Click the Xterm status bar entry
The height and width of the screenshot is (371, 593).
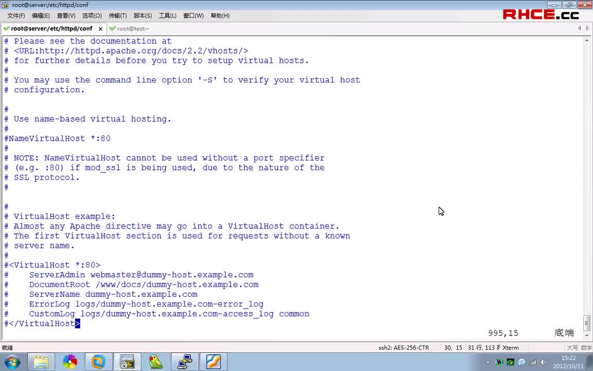[511, 347]
